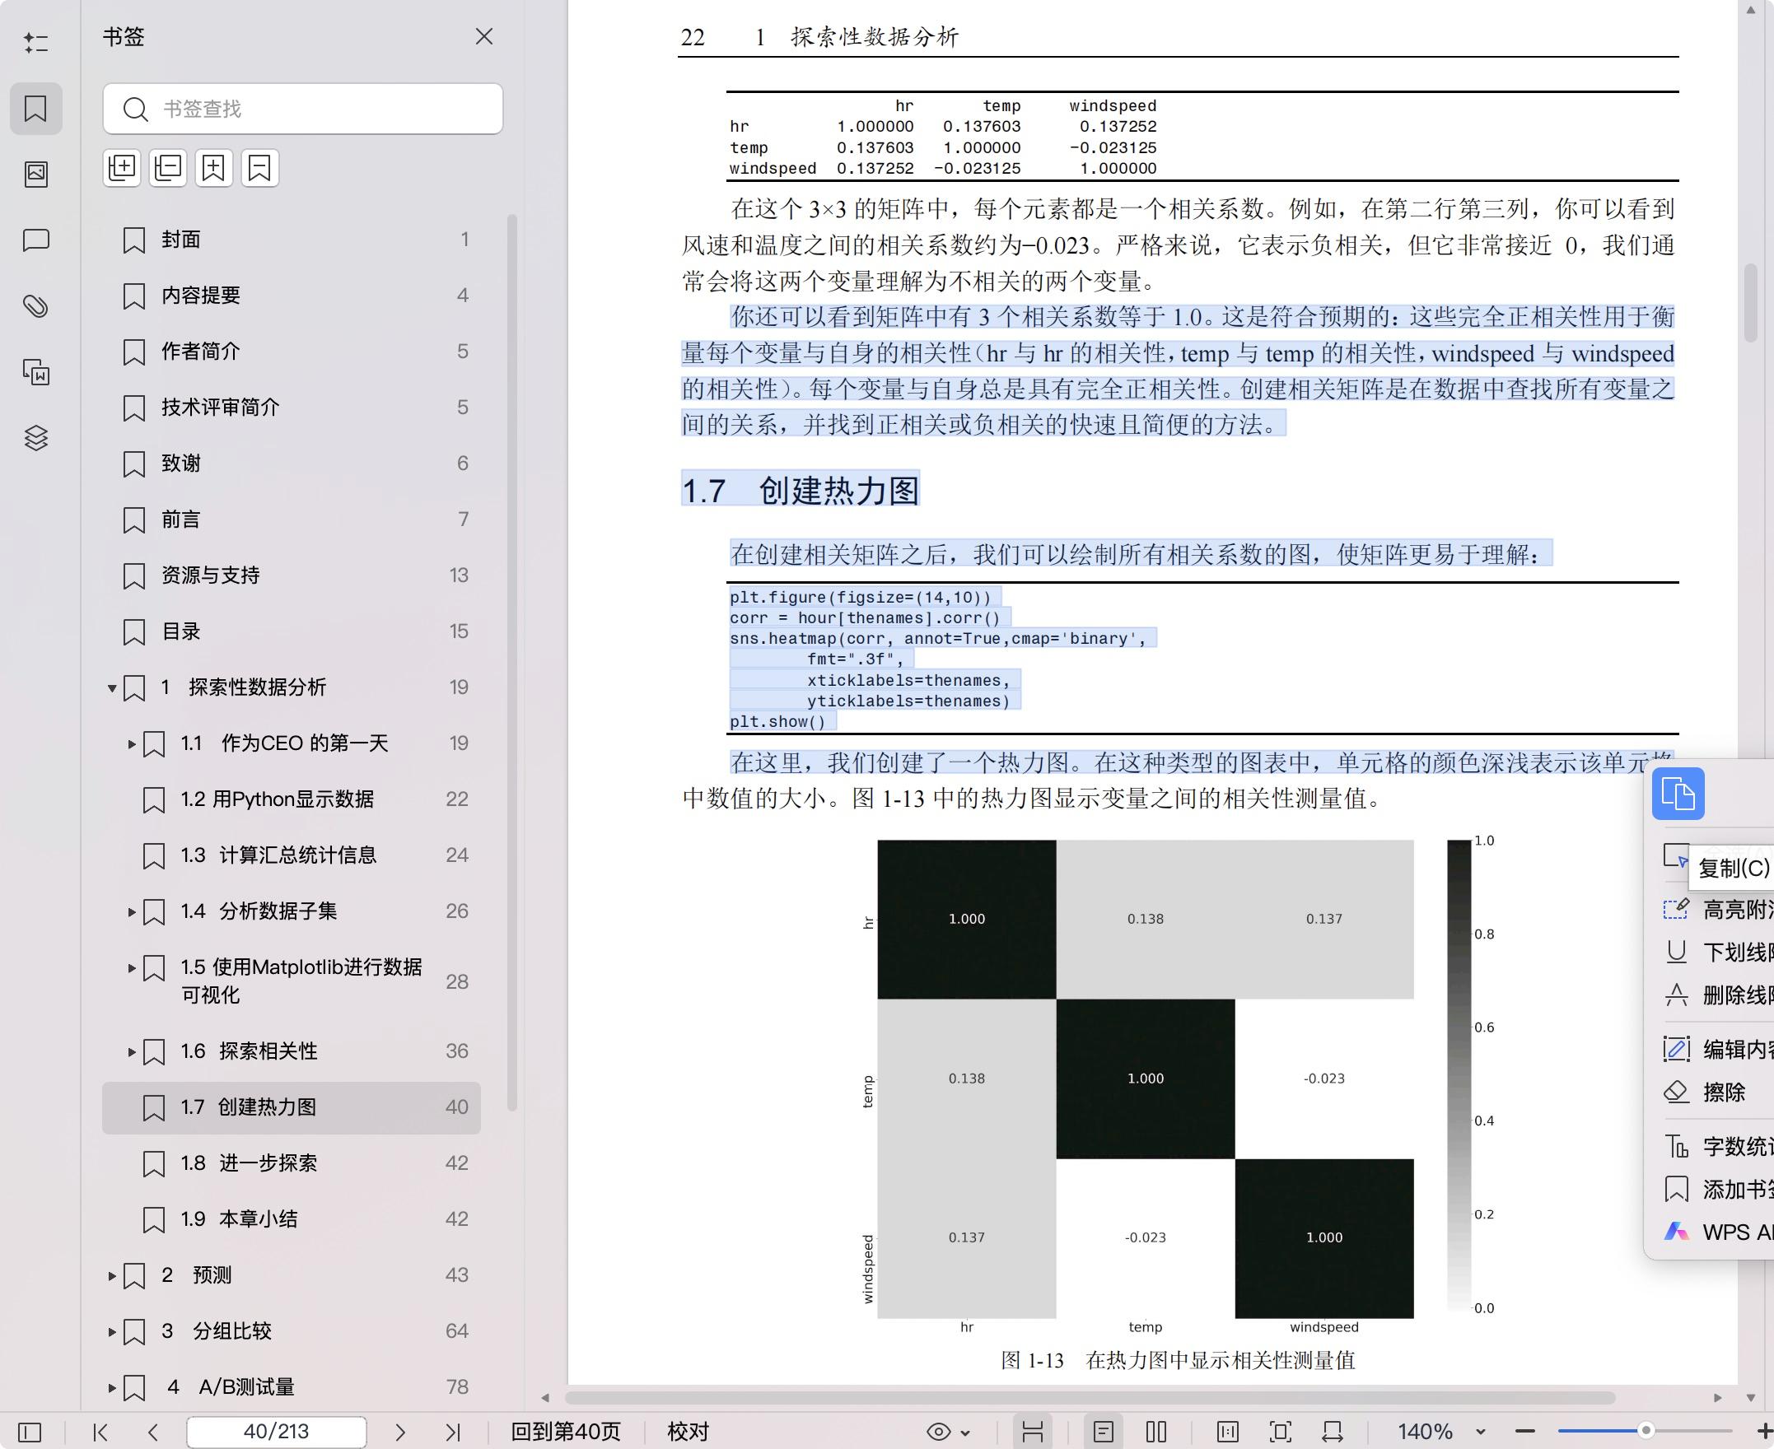Select the Bookmarks panel icon
The width and height of the screenshot is (1774, 1449).
[36, 109]
